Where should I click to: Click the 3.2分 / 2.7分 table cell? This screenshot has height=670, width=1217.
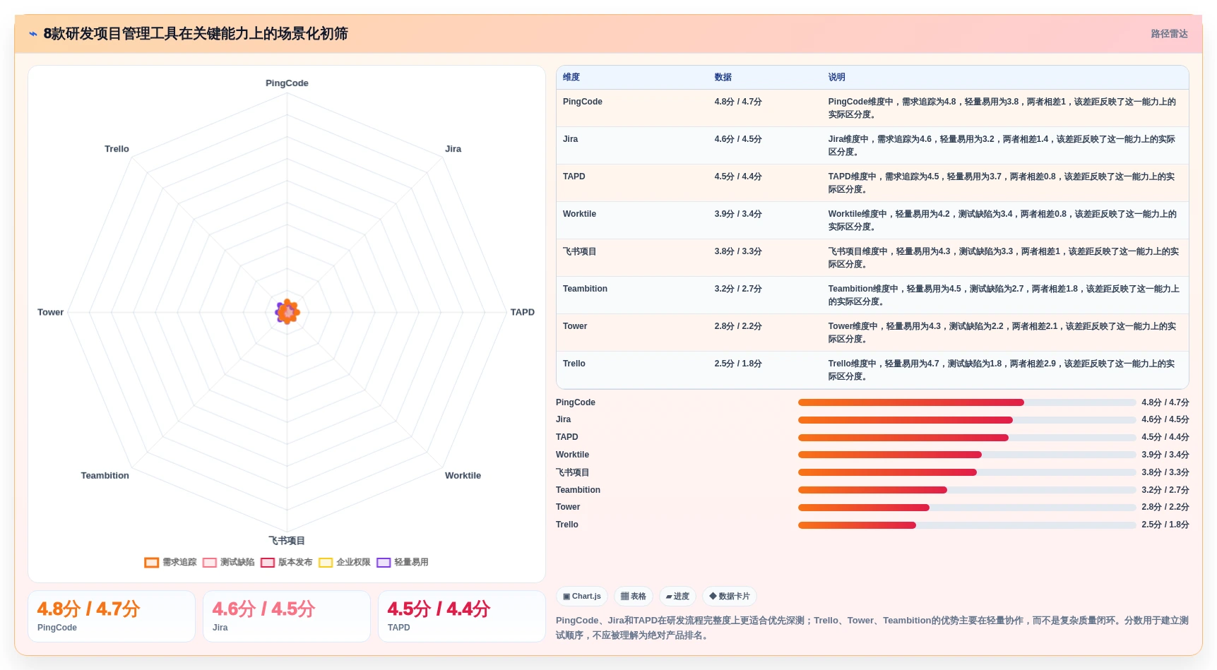tap(738, 289)
